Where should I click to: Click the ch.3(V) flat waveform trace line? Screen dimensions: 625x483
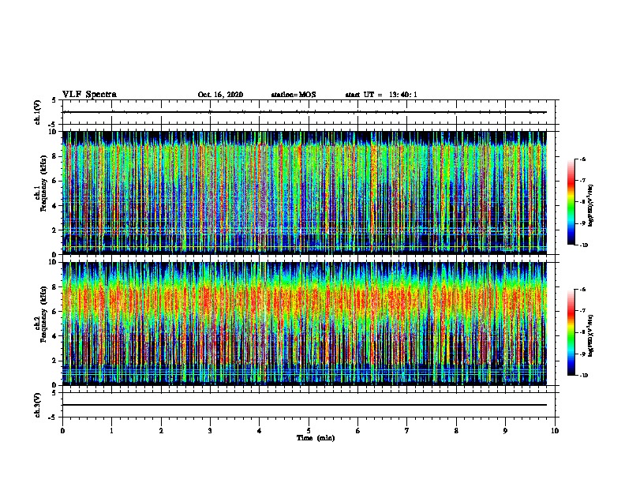coord(305,405)
